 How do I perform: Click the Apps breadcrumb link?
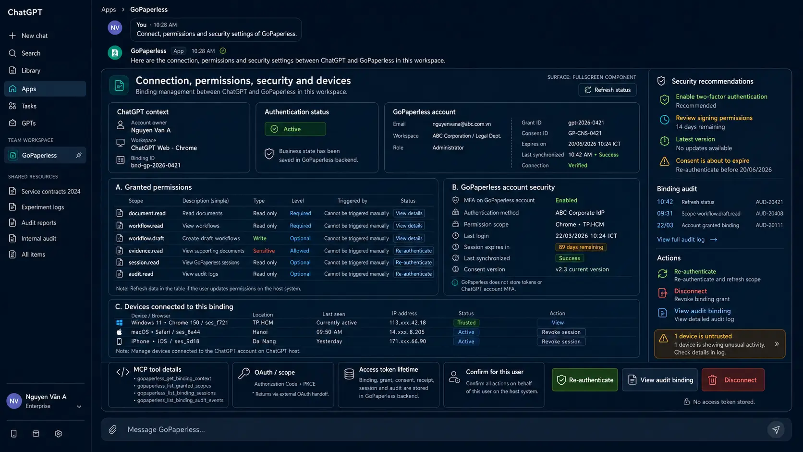tap(109, 10)
